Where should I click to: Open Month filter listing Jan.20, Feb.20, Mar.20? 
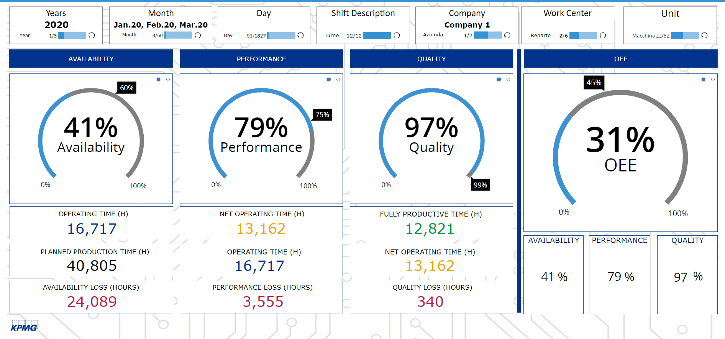tap(161, 24)
